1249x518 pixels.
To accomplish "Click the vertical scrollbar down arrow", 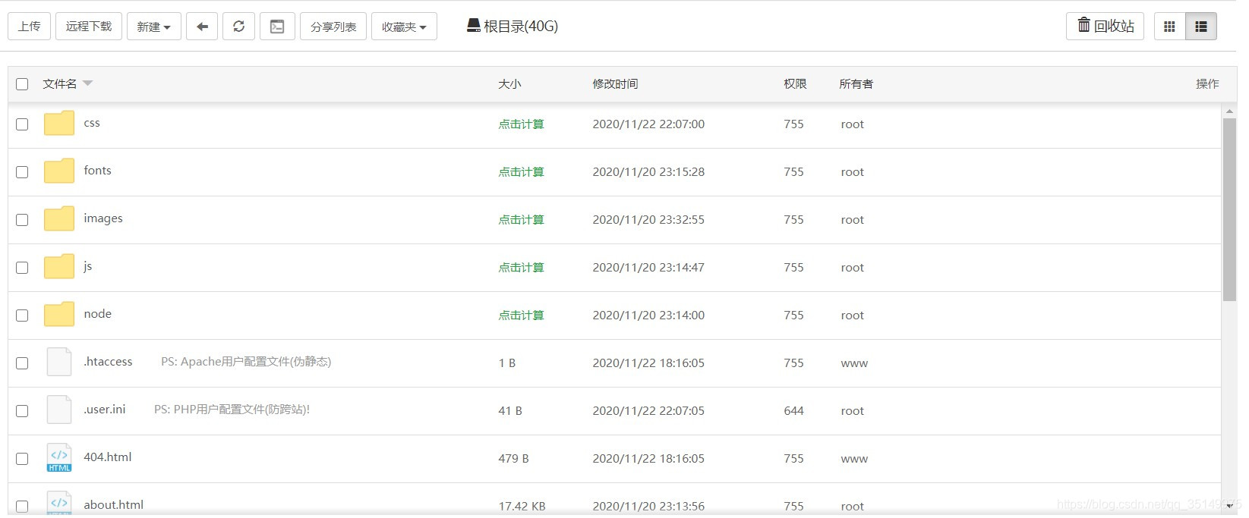I will pyautogui.click(x=1229, y=505).
